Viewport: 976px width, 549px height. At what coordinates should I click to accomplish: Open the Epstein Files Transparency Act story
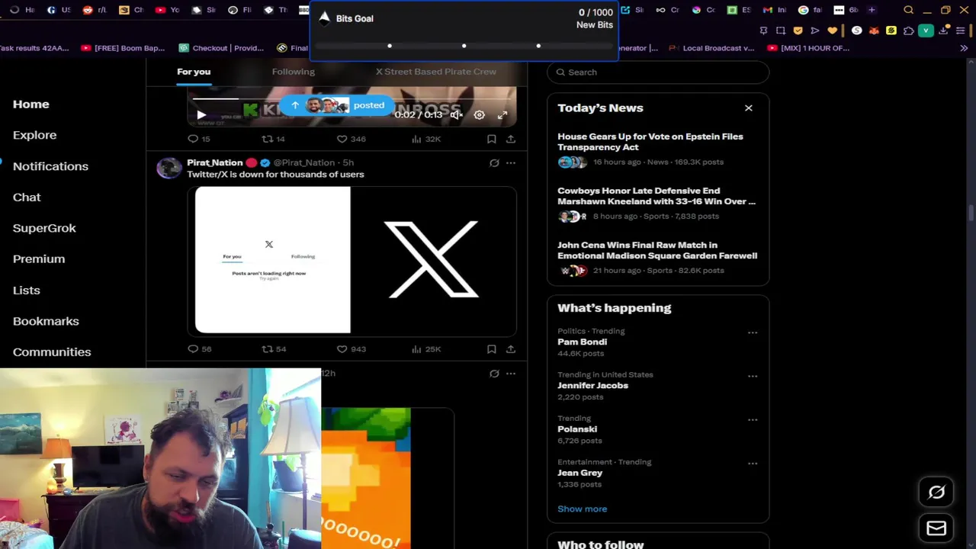(x=657, y=149)
